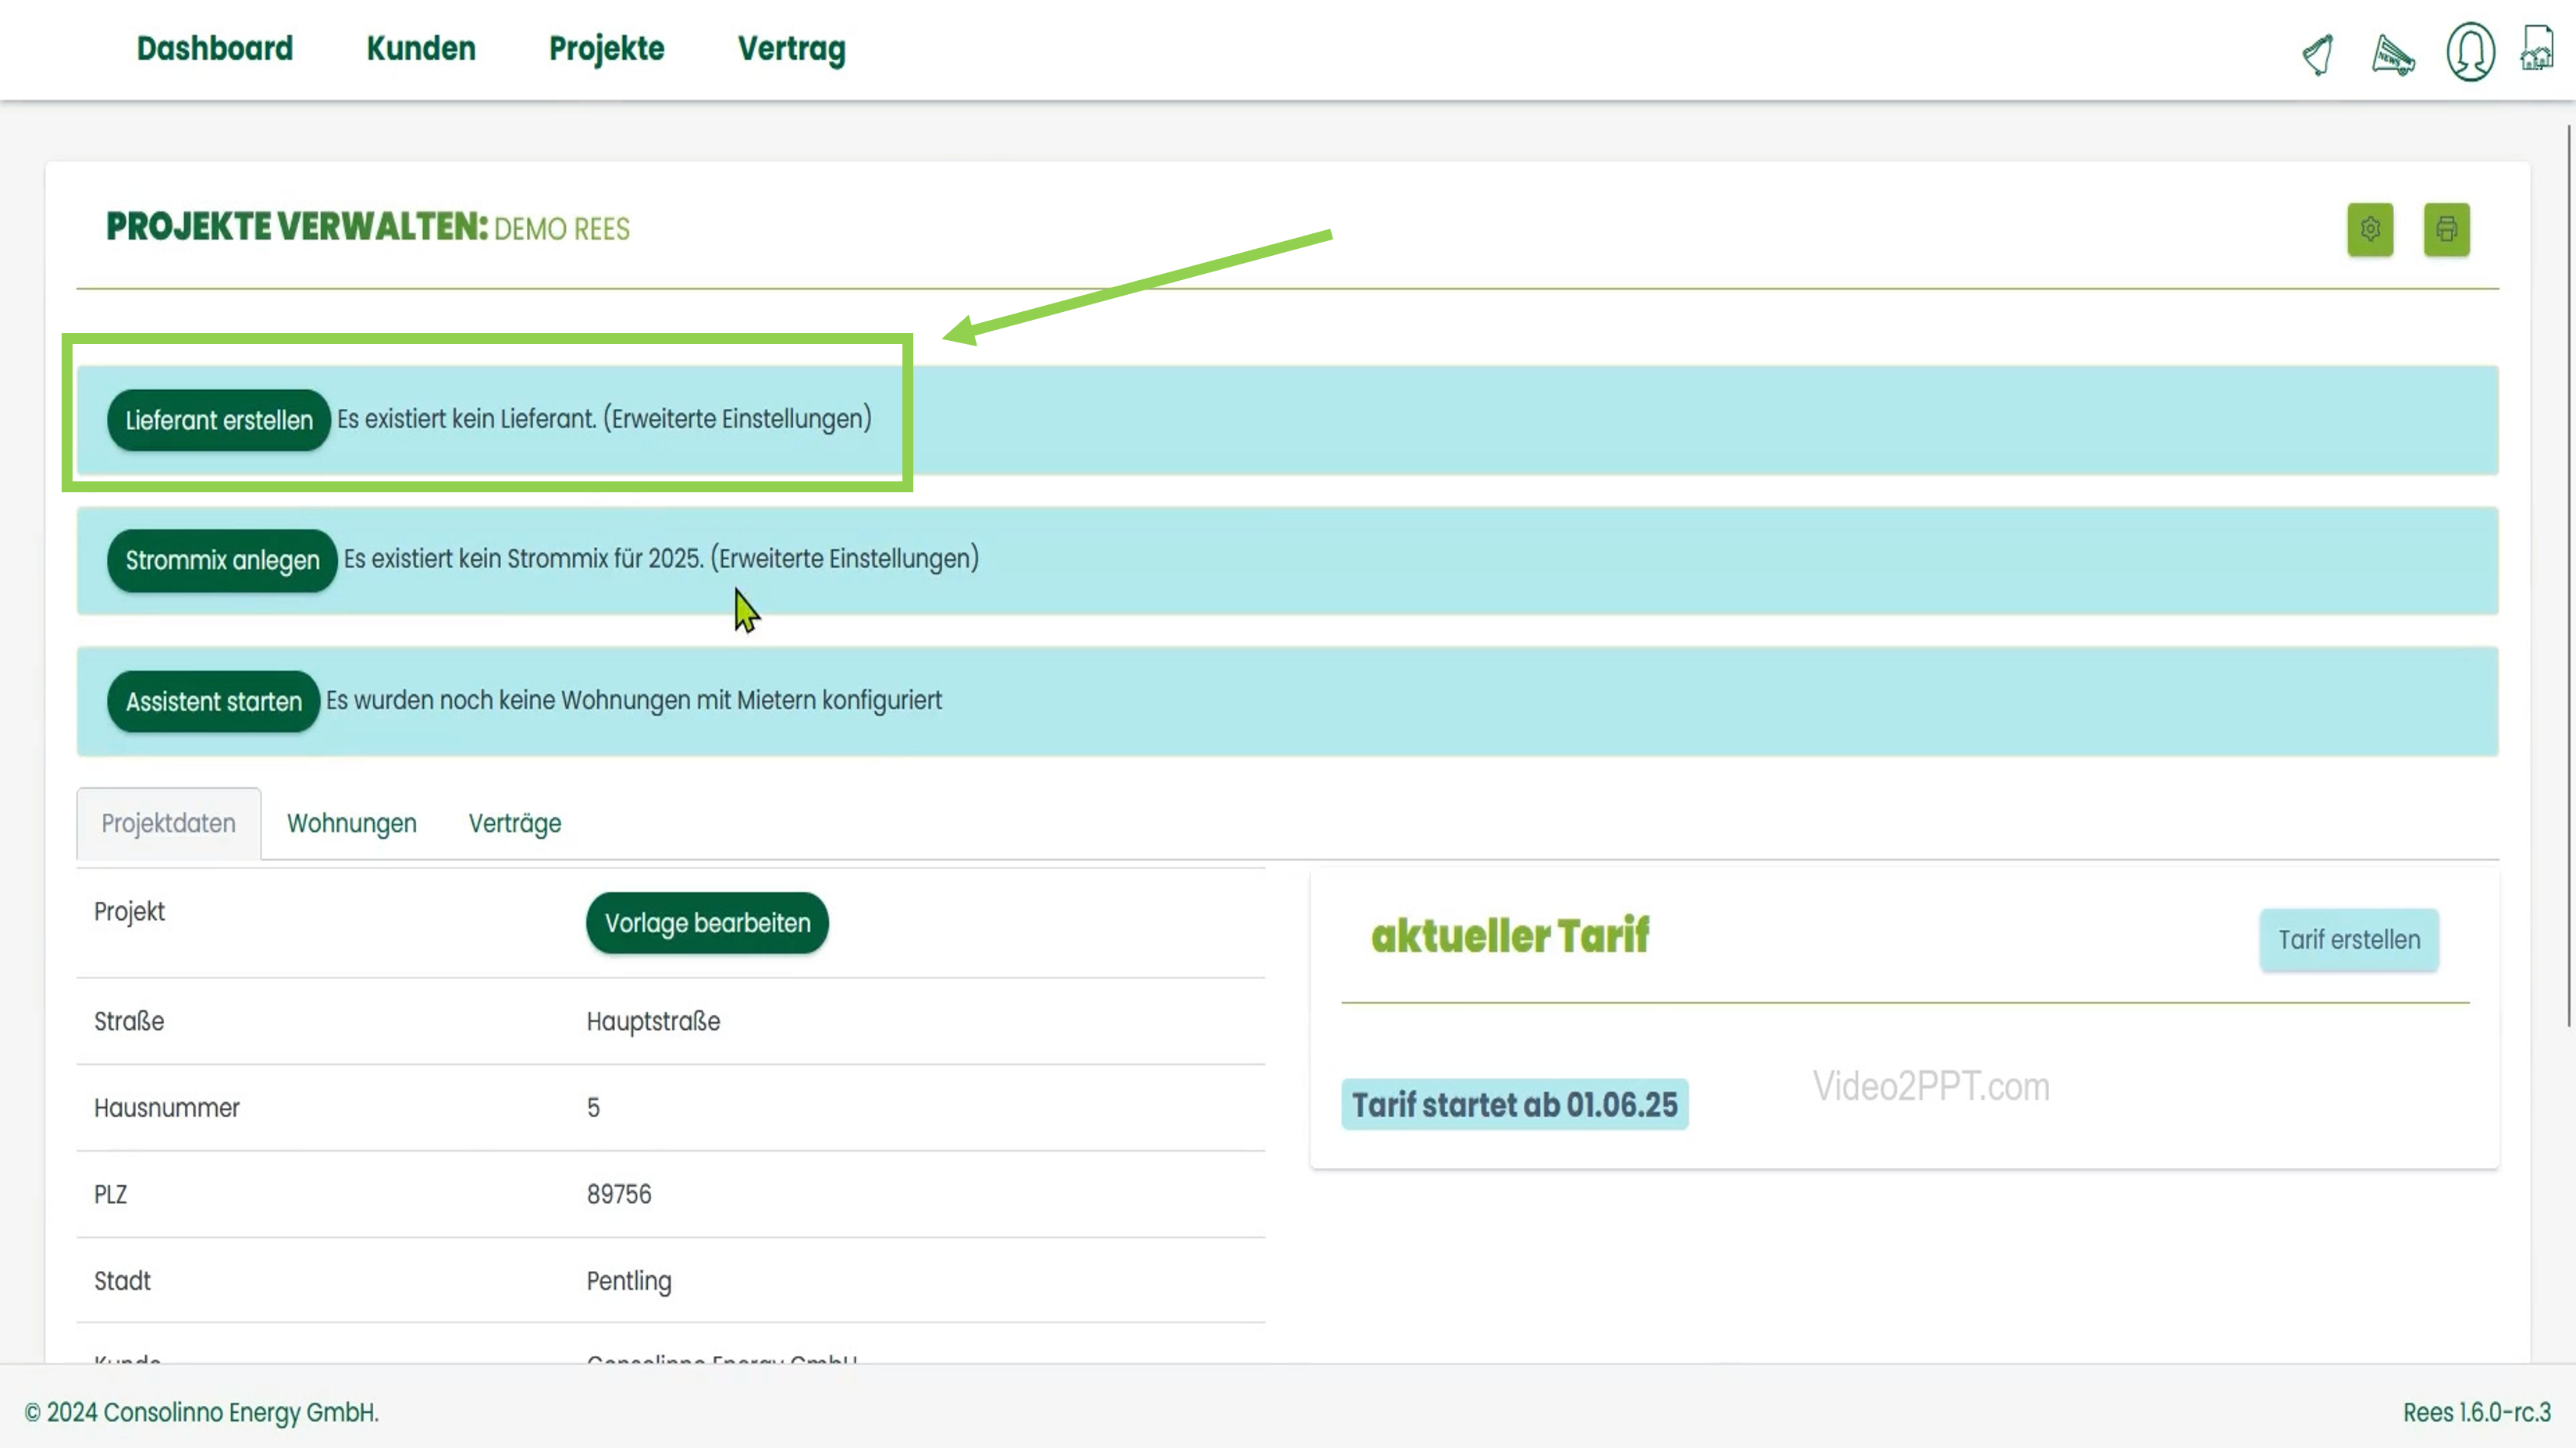Click the '© 2024 Consolinno Energy GmbH.' footer
Screen dimensions: 2576x1448
coord(202,1412)
